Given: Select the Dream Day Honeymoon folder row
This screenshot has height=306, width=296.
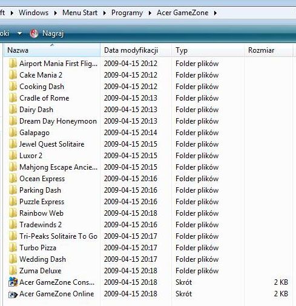Looking at the screenshot, I should point(148,121).
